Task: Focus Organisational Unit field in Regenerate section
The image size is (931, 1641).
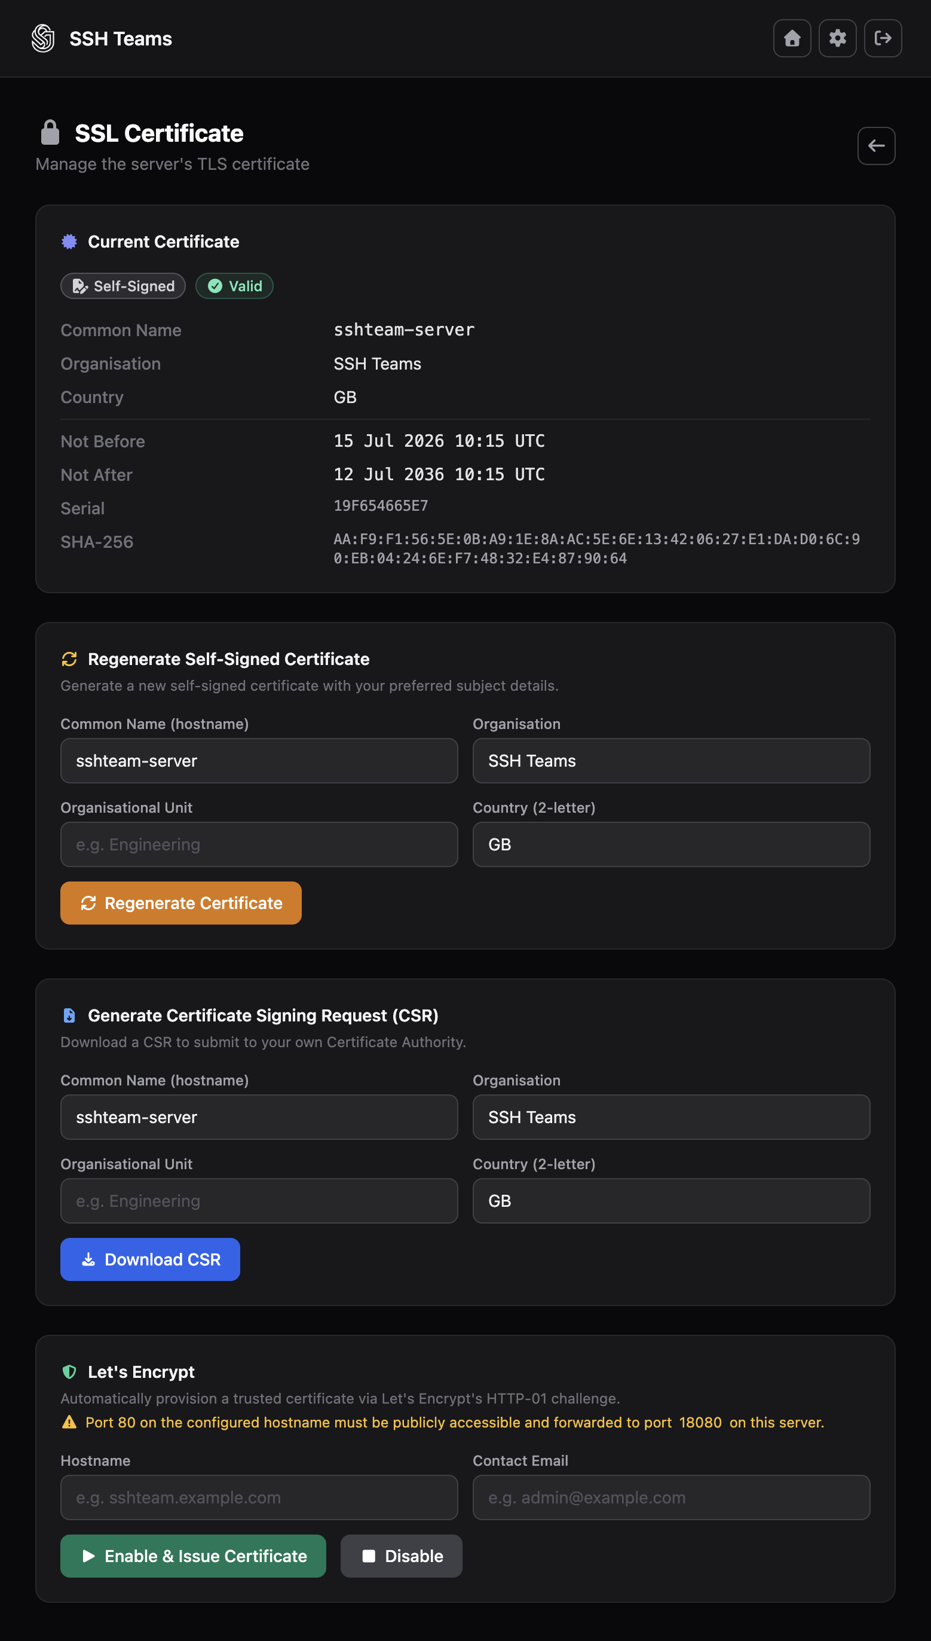Action: [259, 844]
